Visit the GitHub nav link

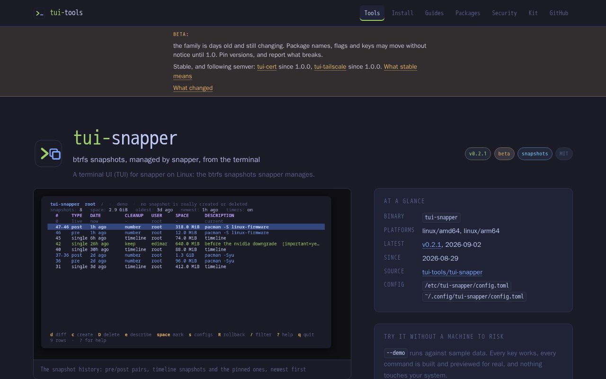559,13
